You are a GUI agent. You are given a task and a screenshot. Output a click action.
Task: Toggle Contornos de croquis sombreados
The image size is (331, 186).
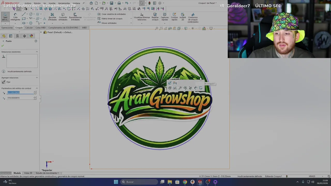(193, 18)
